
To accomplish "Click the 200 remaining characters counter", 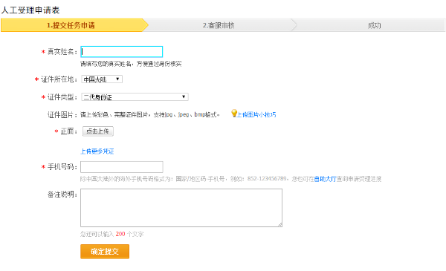I will tap(120, 234).
